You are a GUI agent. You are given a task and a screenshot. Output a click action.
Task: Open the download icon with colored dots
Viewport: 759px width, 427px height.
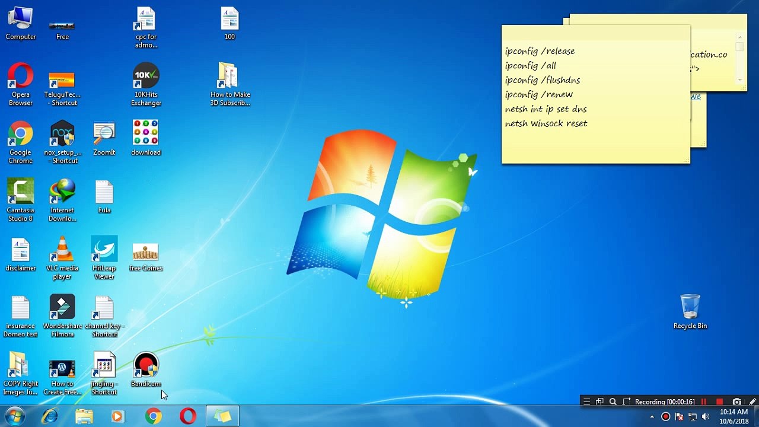coord(146,139)
